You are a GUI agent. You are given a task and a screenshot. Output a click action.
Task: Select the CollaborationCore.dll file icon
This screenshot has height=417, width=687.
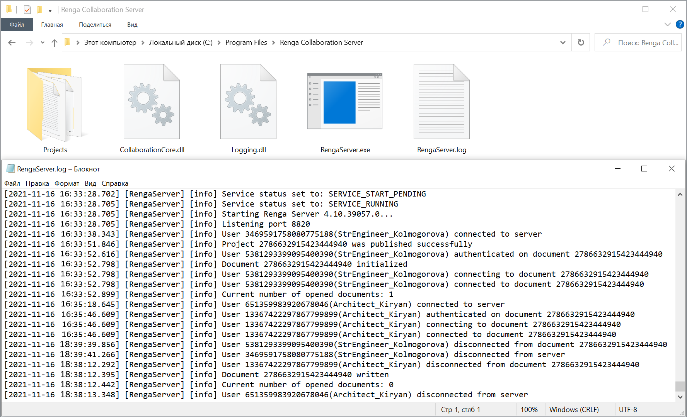click(x=152, y=102)
